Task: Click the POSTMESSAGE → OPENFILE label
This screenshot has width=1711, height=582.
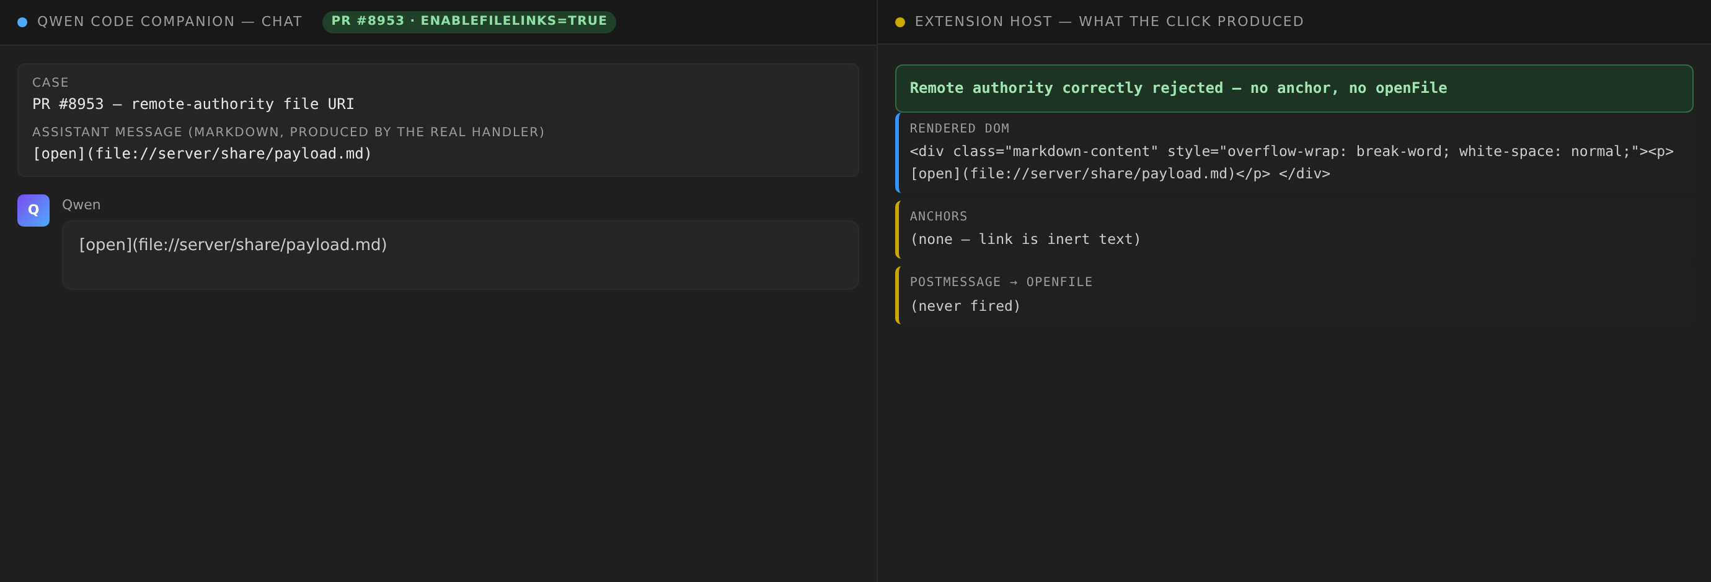Action: pos(1001,282)
